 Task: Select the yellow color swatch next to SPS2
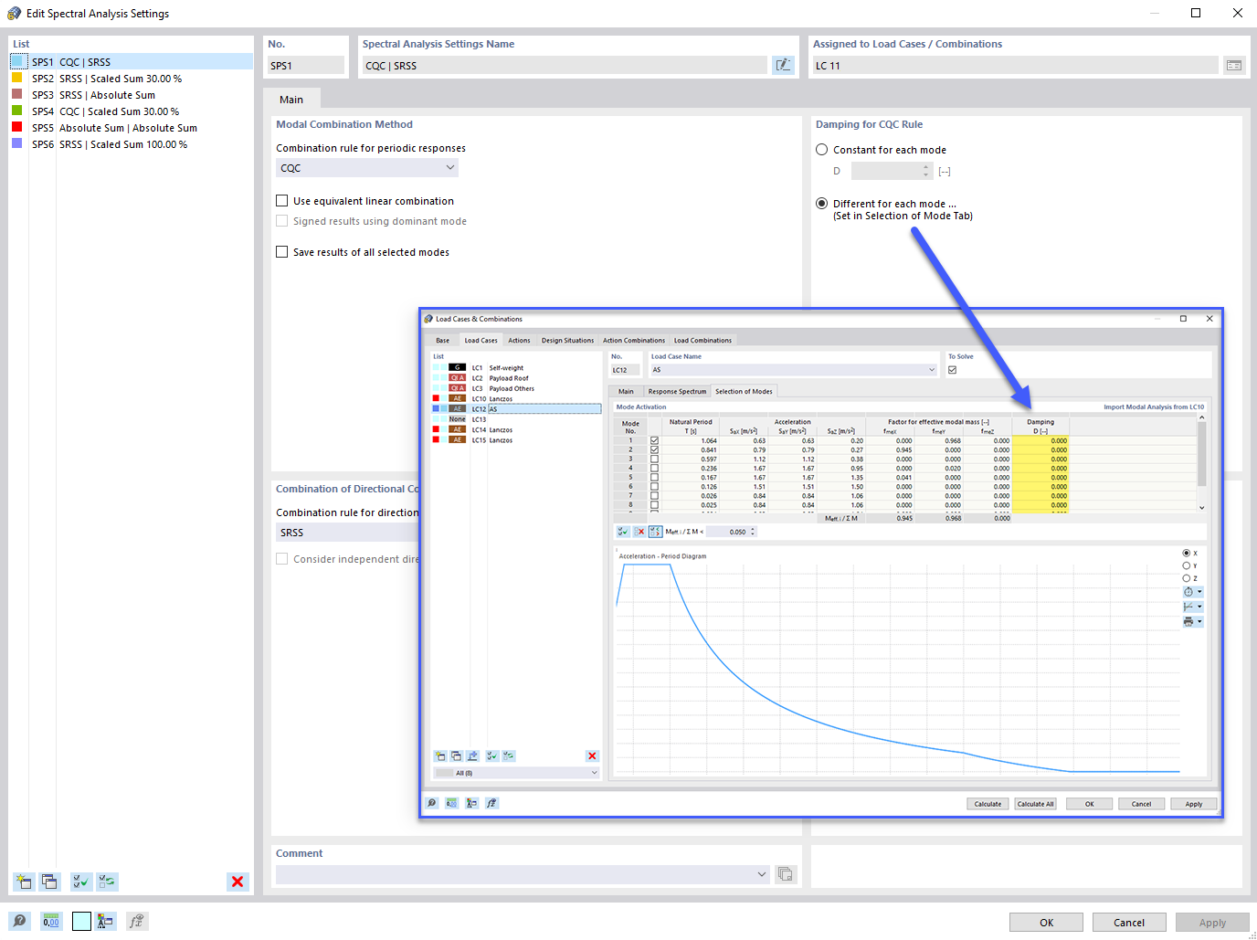click(x=16, y=79)
